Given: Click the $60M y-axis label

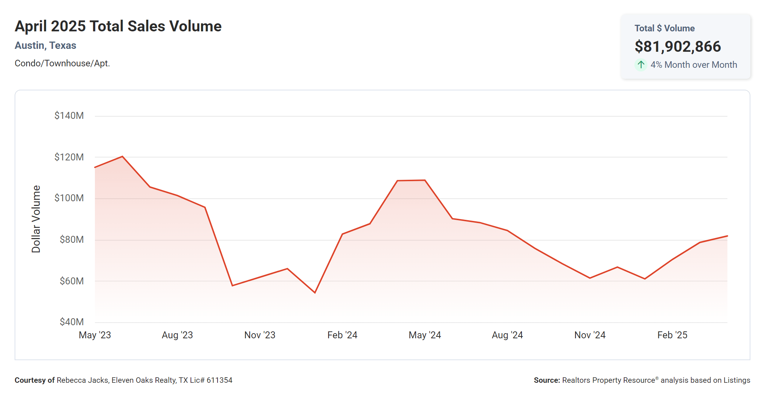Looking at the screenshot, I should coord(72,281).
